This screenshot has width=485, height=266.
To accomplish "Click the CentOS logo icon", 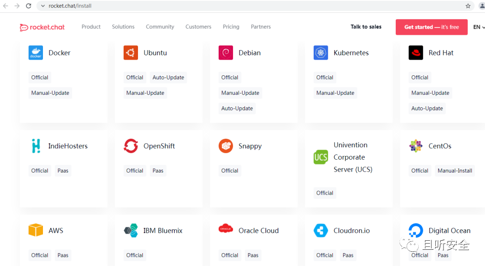I will tap(415, 146).
